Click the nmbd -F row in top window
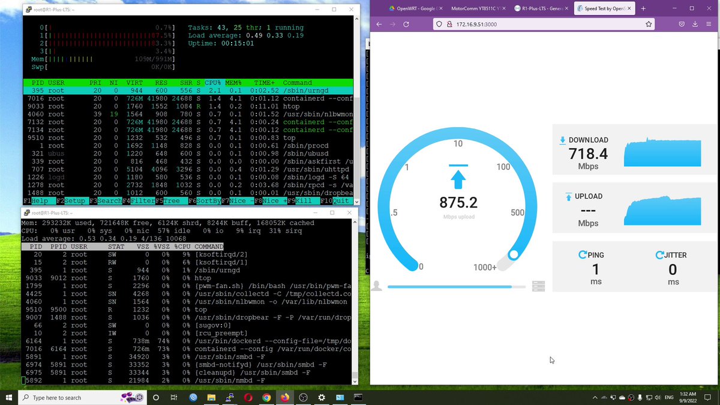This screenshot has width=720, height=405. (187, 380)
